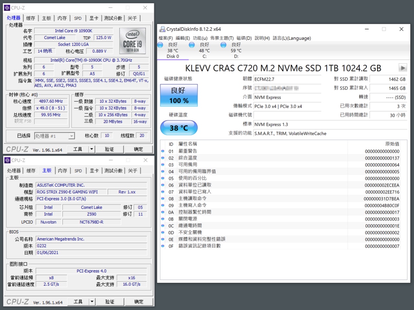Click status dot for attribute 03 可用備用
The width and height of the screenshot is (414, 310).
pyautogui.click(x=163, y=165)
